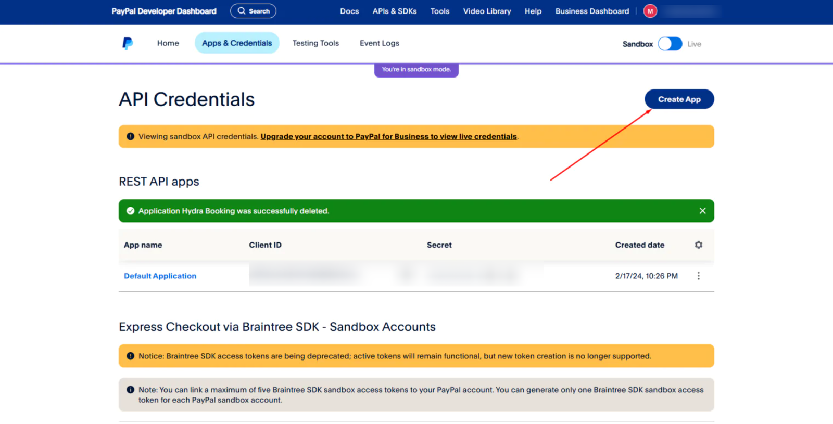This screenshot has width=833, height=424.
Task: Click the Secret column header
Action: pyautogui.click(x=439, y=245)
